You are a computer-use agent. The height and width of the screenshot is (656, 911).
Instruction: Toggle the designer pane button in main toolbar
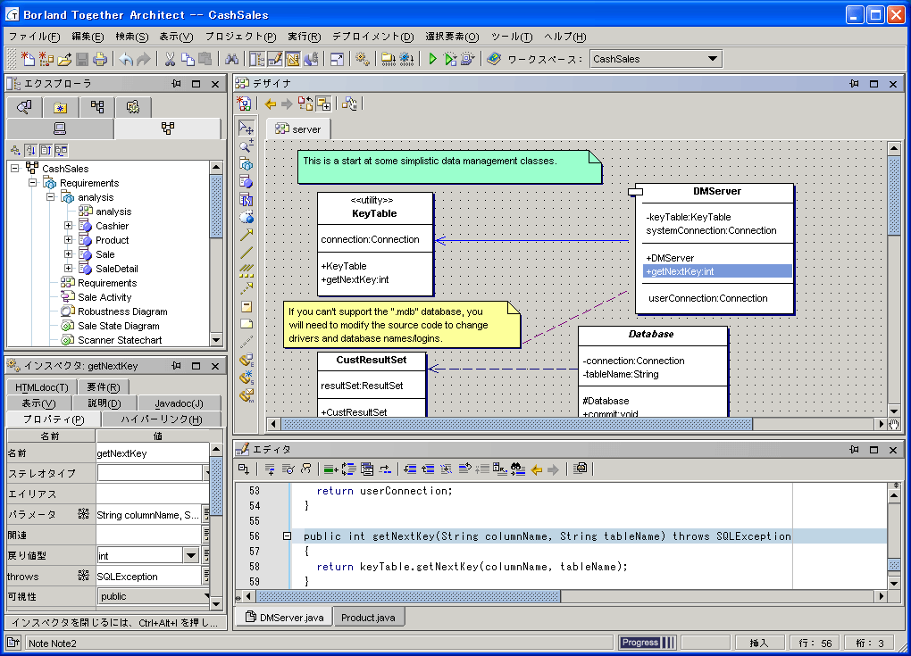(x=293, y=59)
